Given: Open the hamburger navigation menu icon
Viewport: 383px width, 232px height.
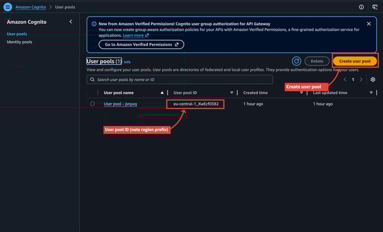Looking at the screenshot, I should 7,7.
